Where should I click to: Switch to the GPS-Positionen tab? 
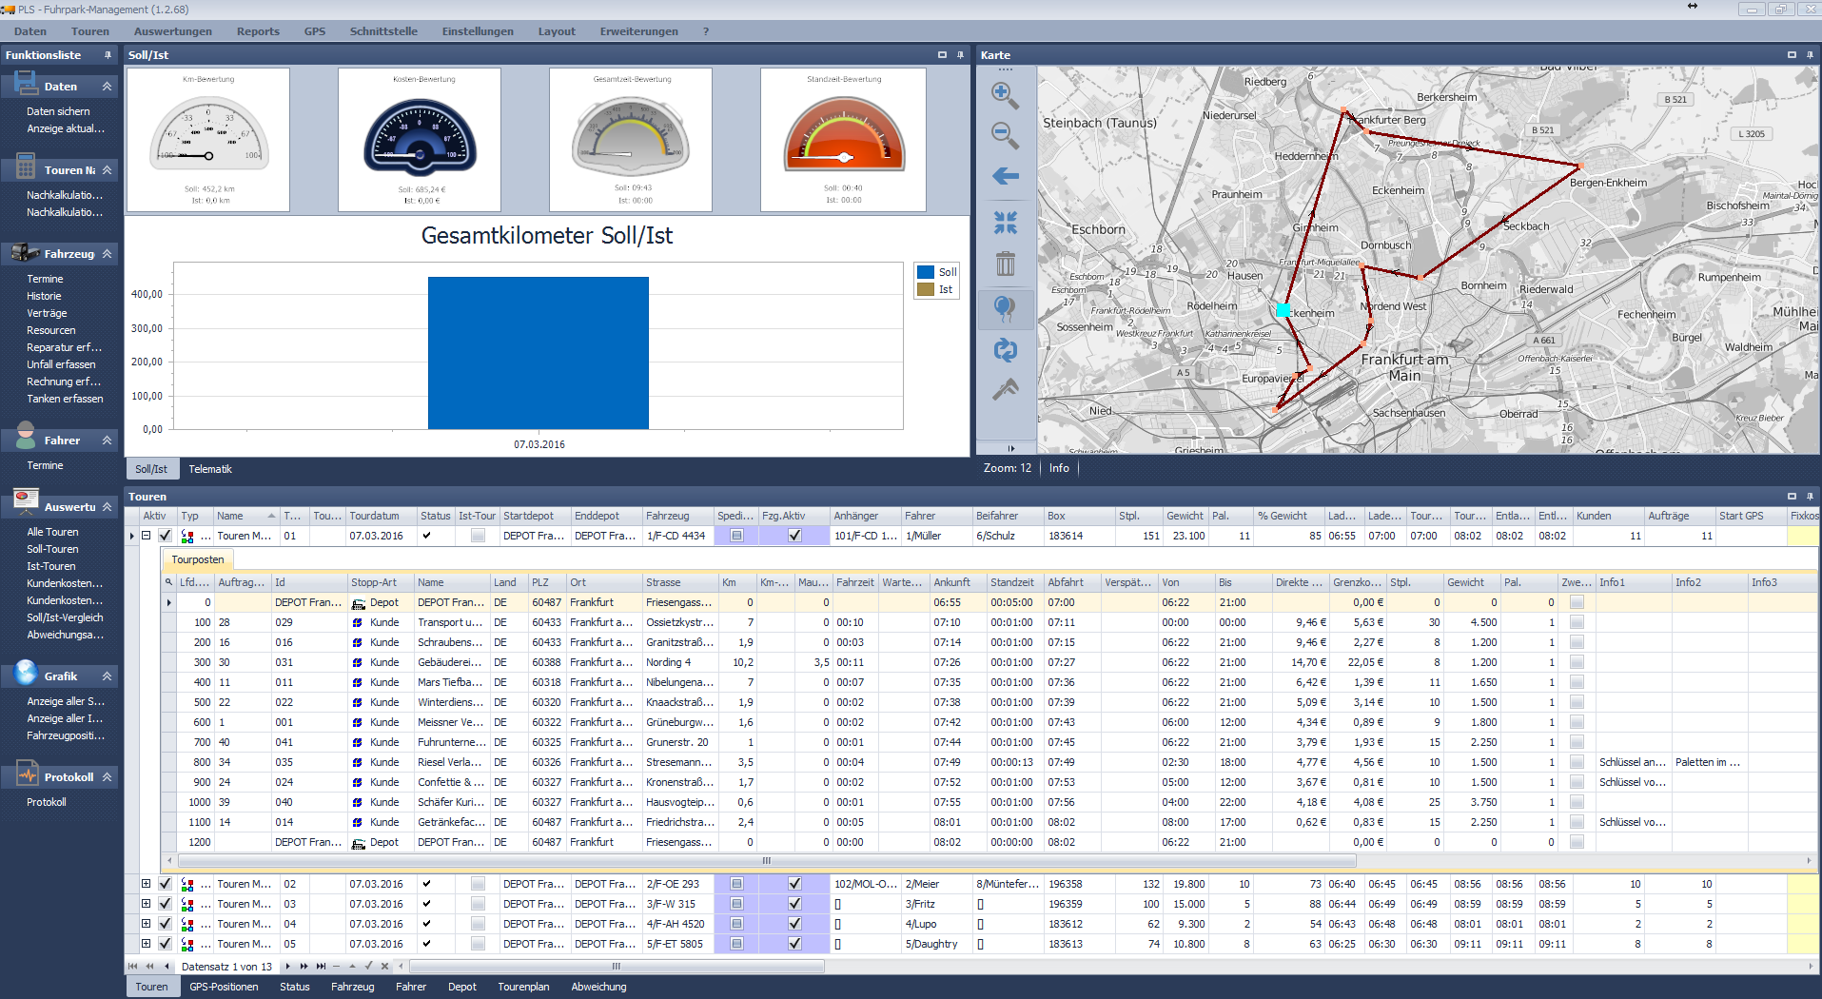coord(224,987)
